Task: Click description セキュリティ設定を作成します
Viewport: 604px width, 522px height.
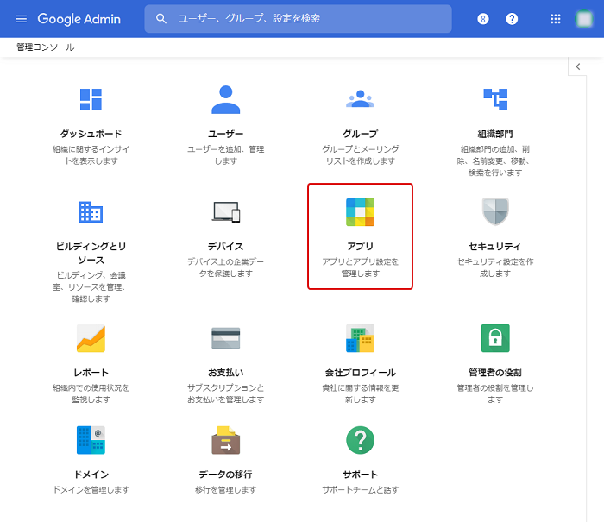Action: [x=495, y=267]
